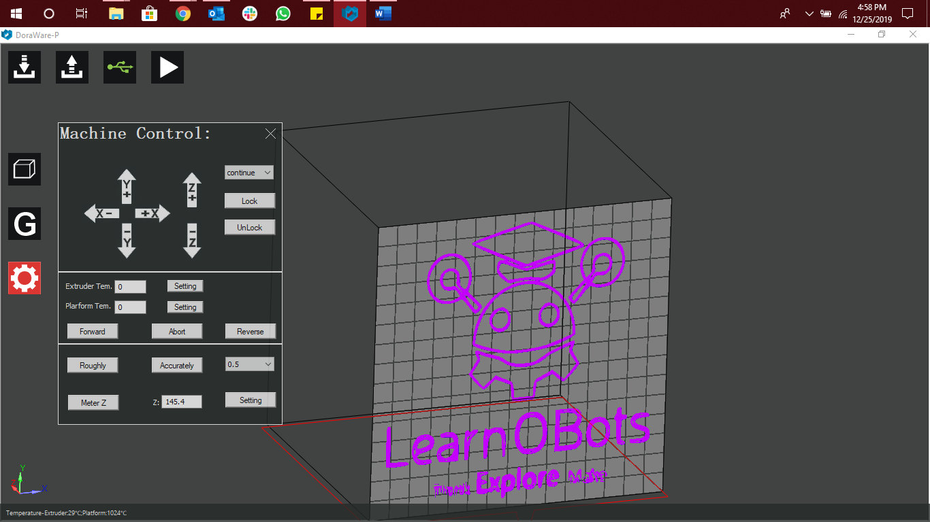
Task: Click Setting button beside Z value
Action: (251, 400)
